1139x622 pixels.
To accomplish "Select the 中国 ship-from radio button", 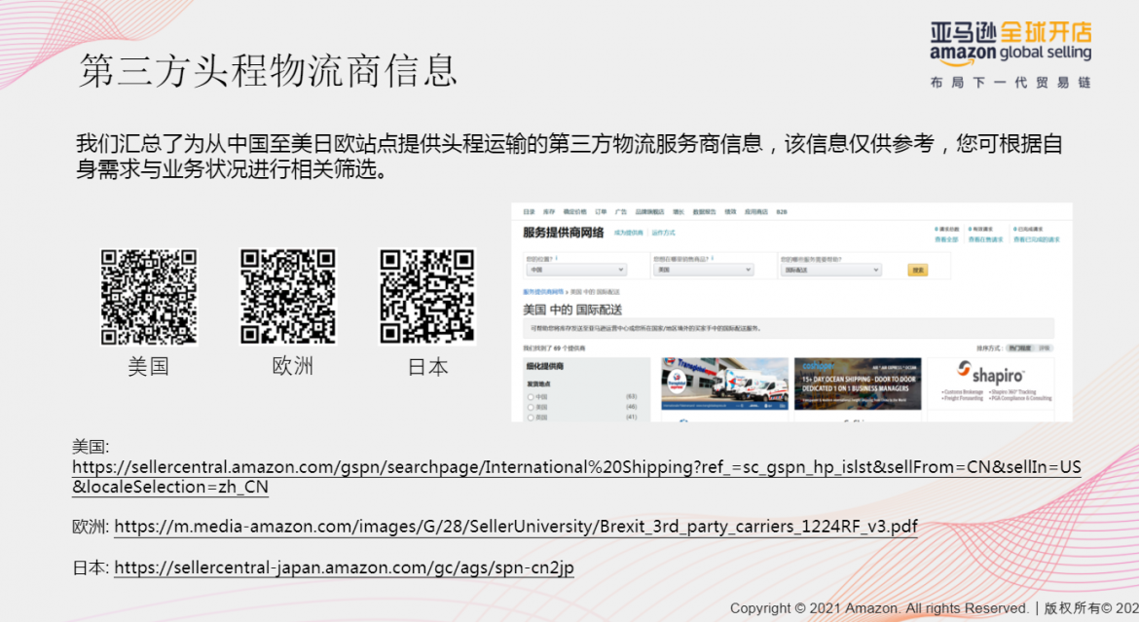I will click(x=531, y=397).
